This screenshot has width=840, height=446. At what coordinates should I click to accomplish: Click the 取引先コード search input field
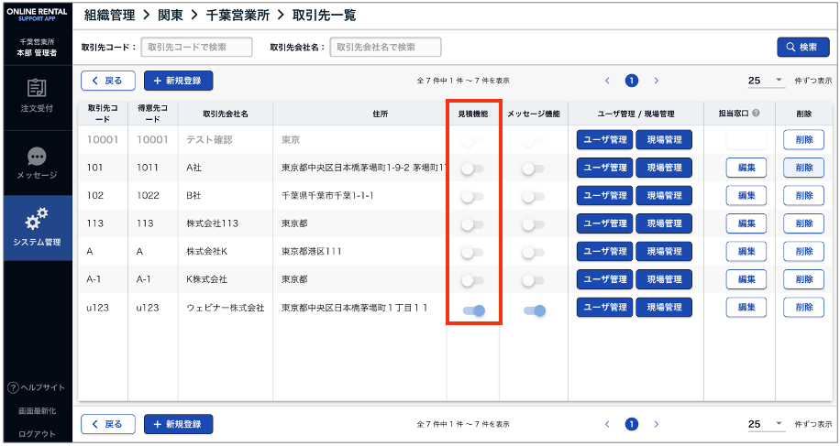196,47
